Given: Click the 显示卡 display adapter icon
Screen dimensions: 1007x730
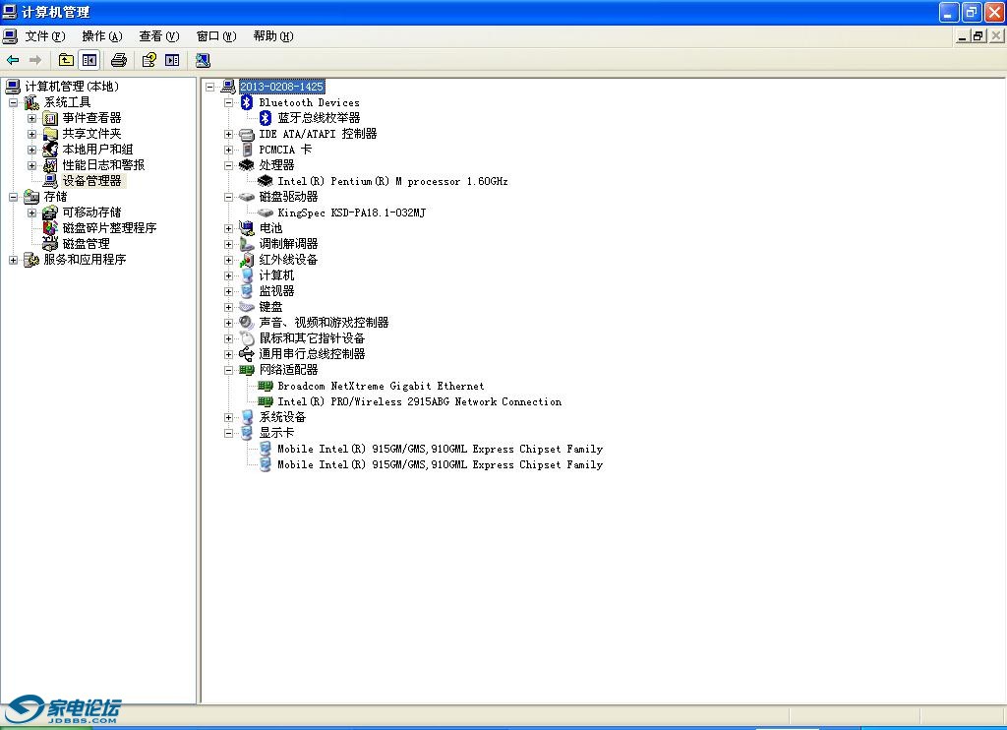Looking at the screenshot, I should click(247, 433).
